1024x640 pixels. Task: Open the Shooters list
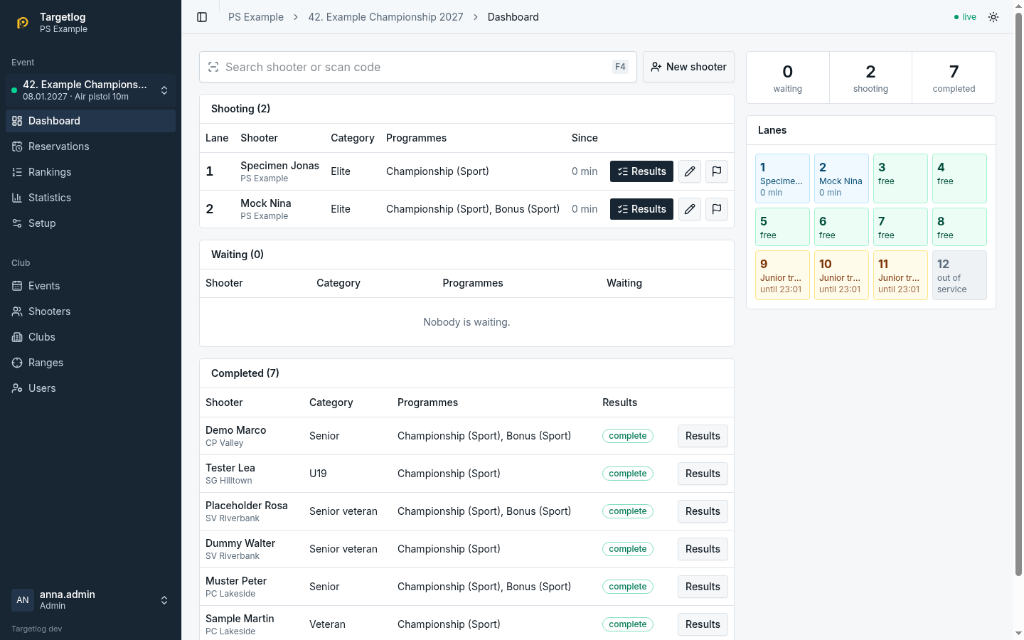tap(91, 311)
